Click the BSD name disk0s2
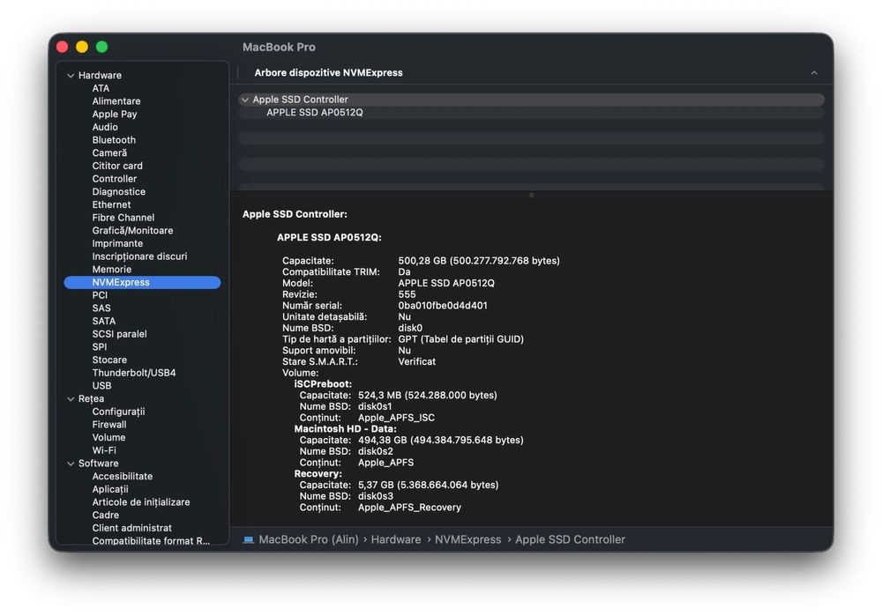The height and width of the screenshot is (616, 882). click(376, 451)
